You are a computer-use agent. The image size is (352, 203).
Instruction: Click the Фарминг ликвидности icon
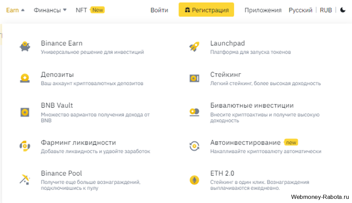click(x=25, y=146)
